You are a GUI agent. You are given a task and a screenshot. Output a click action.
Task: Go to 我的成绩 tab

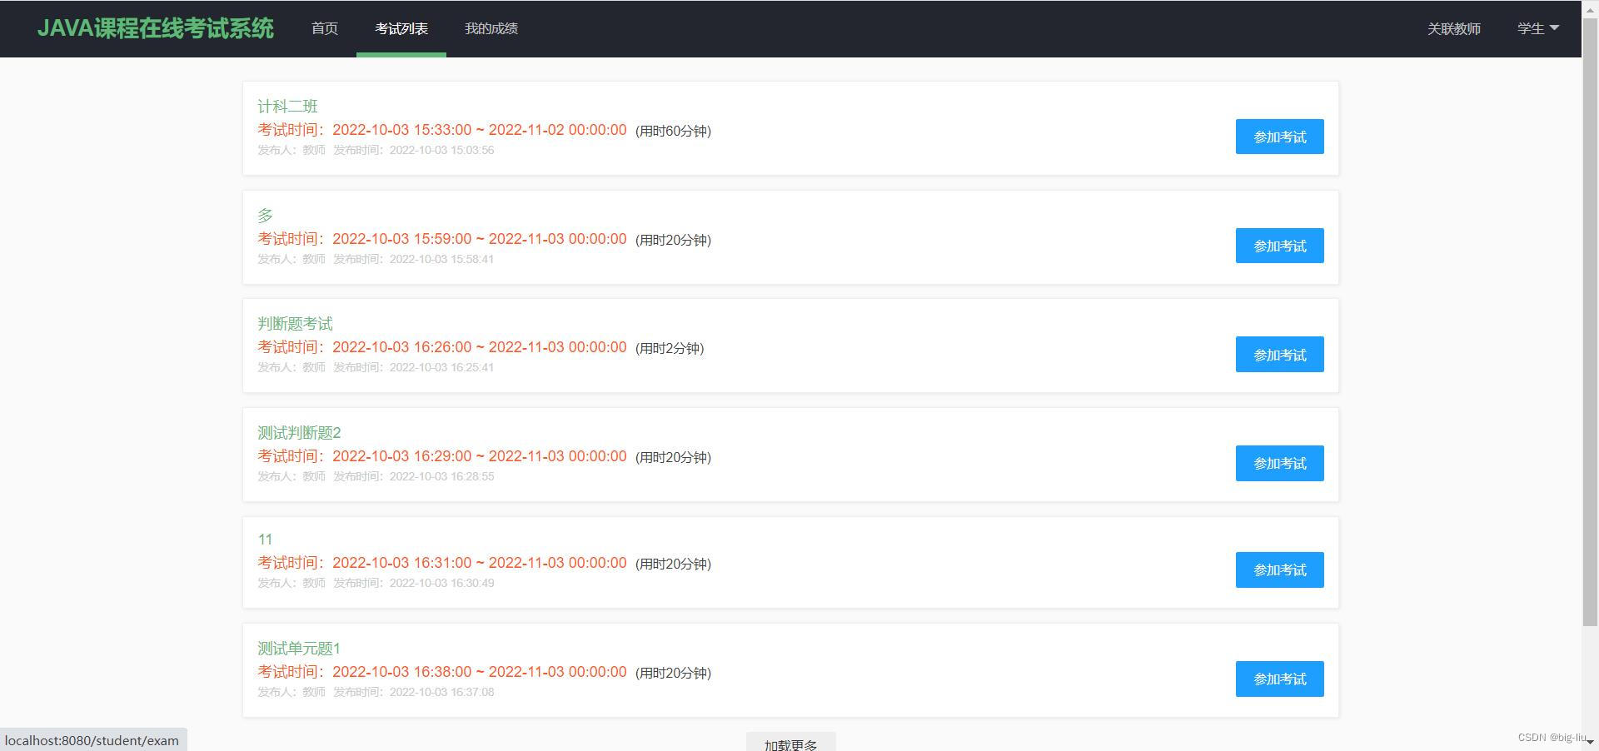click(x=491, y=28)
